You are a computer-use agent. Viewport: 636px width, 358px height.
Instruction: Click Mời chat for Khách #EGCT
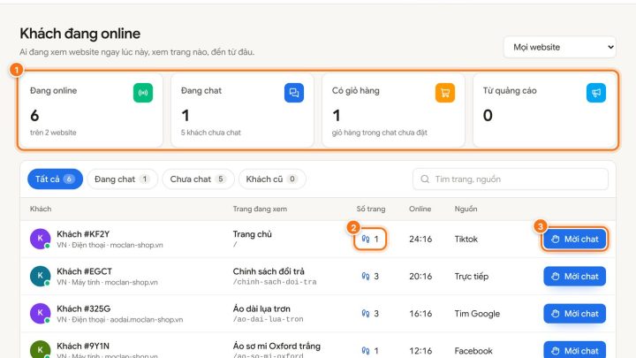pos(574,277)
